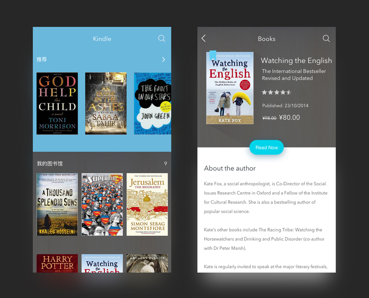
Task: Click the Published: 23/10/2014 text
Action: [x=285, y=106]
